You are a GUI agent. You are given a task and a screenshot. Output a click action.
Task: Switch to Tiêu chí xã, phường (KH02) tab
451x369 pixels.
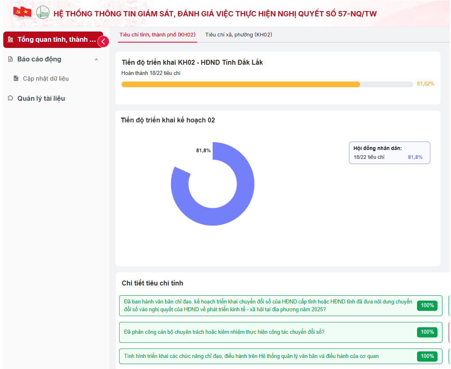[x=239, y=35]
